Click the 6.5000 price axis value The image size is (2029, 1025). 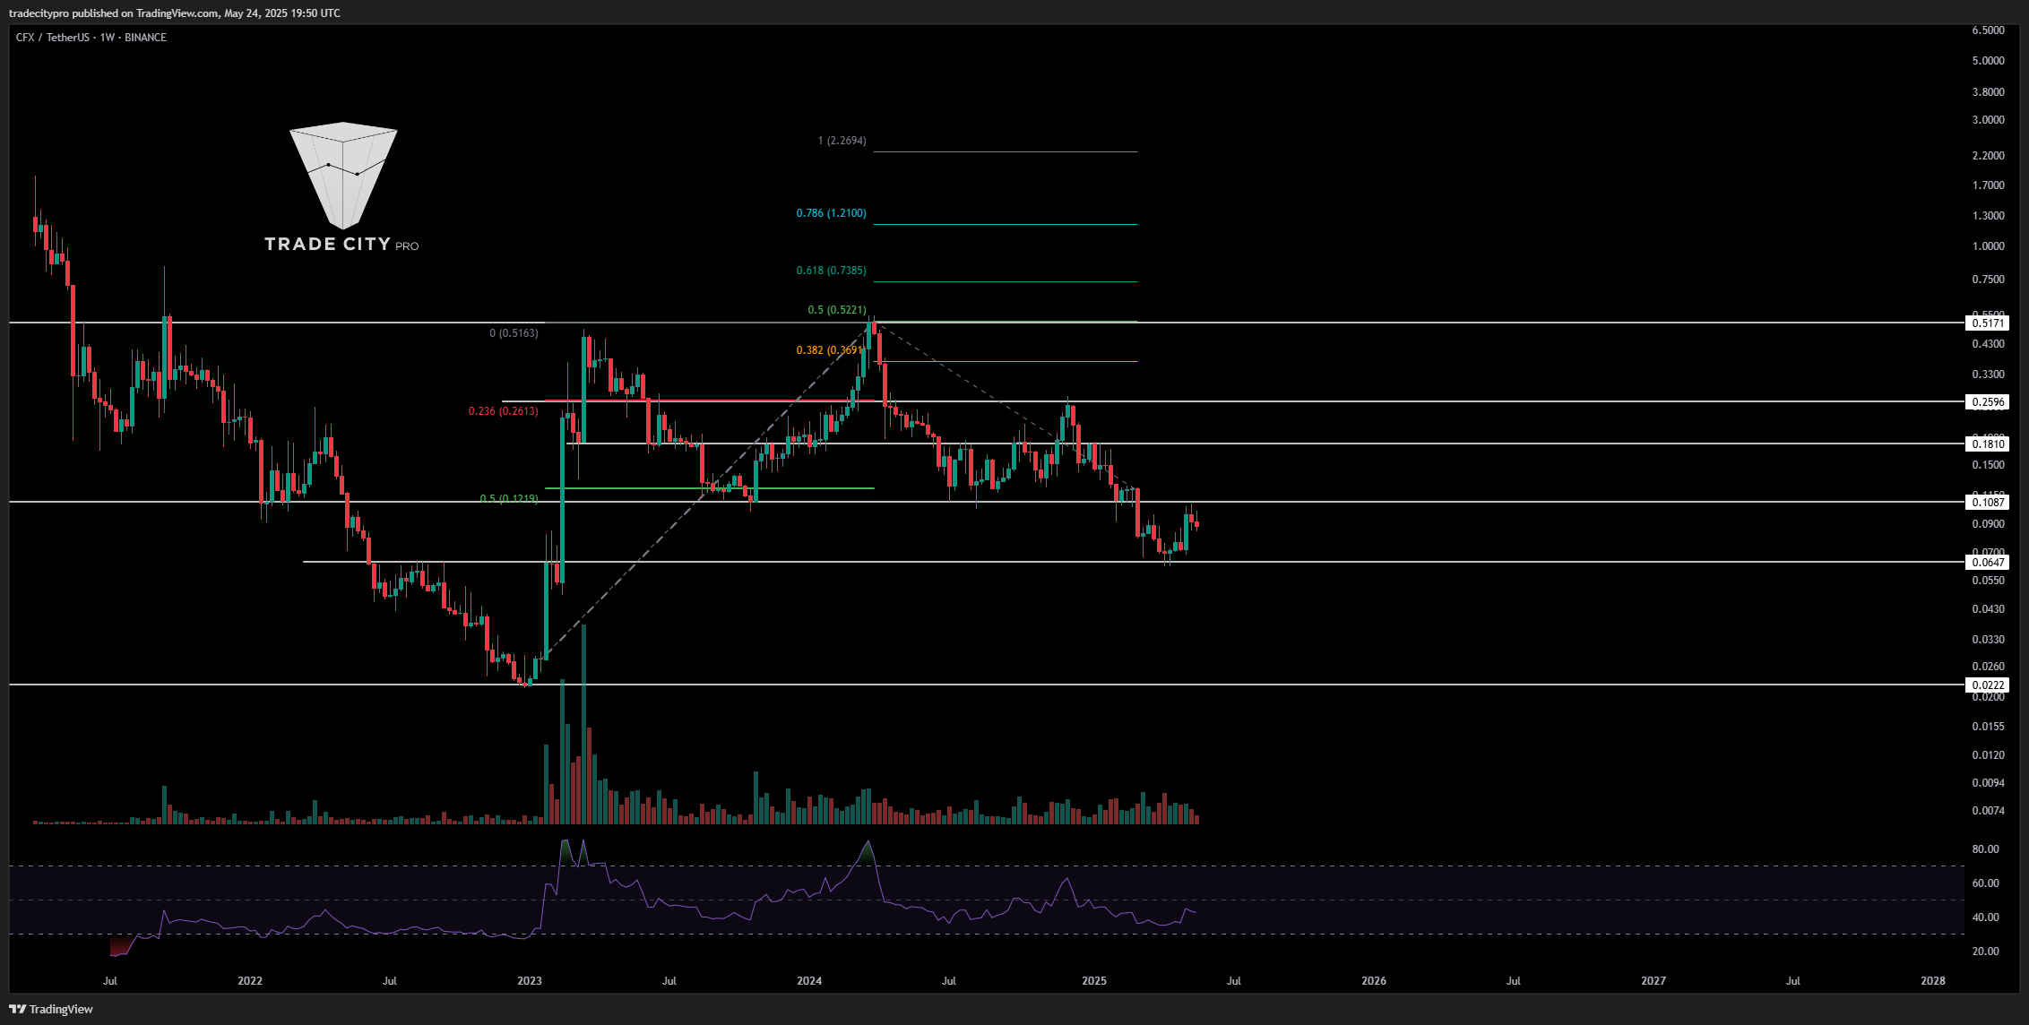1988,30
